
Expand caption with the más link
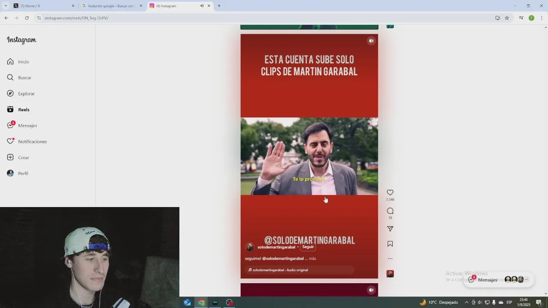312,258
